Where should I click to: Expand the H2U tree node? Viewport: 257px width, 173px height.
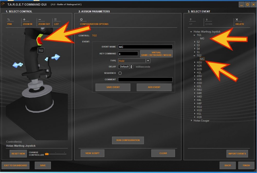195,62
